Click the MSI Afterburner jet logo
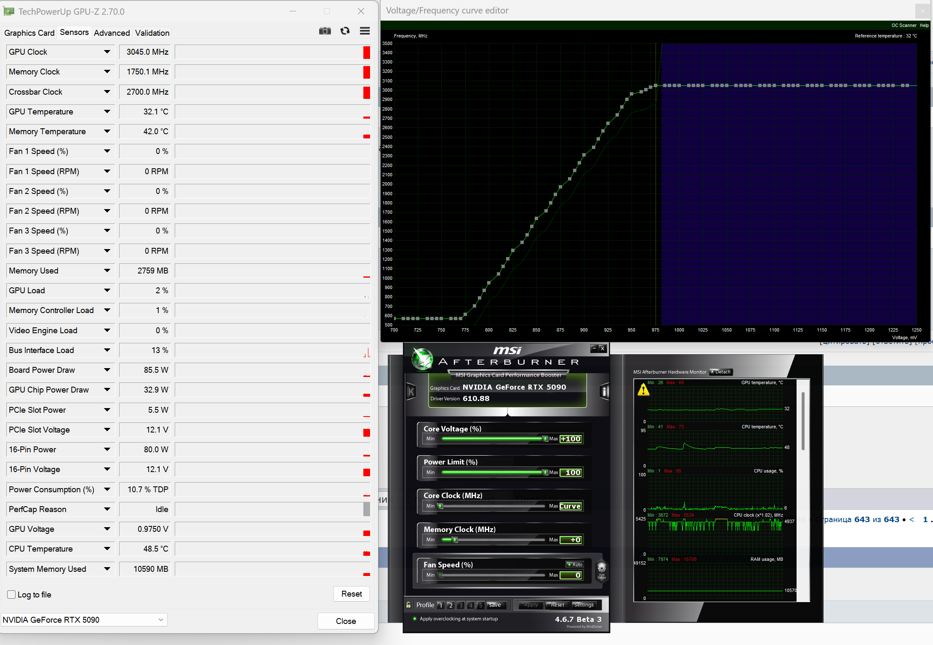 point(422,358)
